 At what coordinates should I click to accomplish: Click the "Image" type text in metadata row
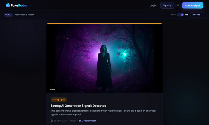(73, 121)
